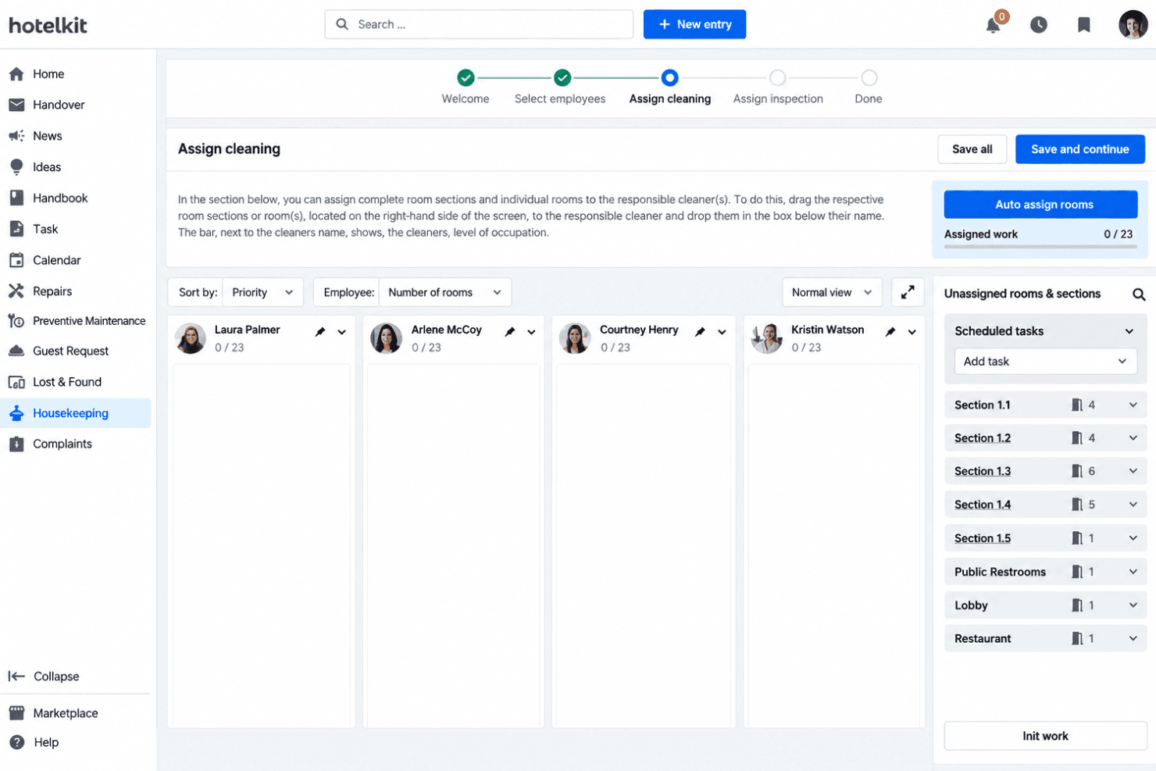Viewport: 1156px width, 771px height.
Task: Pin Courtney Henry's column
Action: [x=700, y=332]
